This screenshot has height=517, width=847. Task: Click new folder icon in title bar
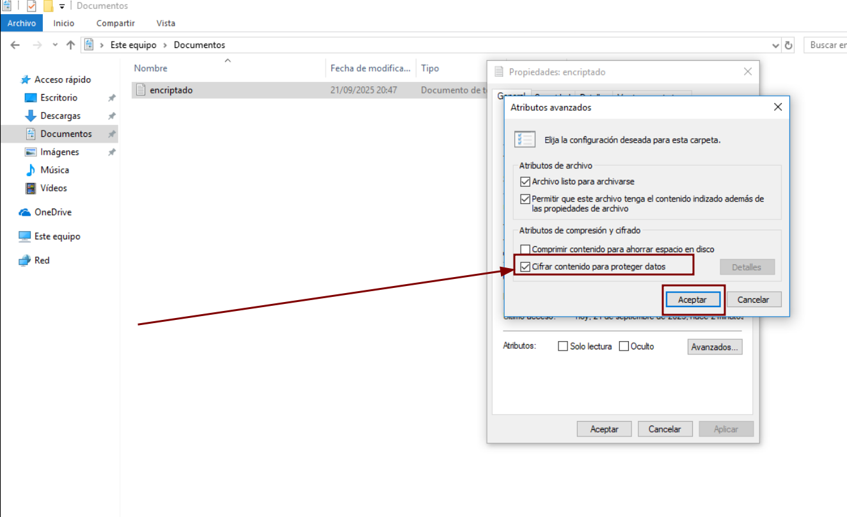tap(48, 6)
